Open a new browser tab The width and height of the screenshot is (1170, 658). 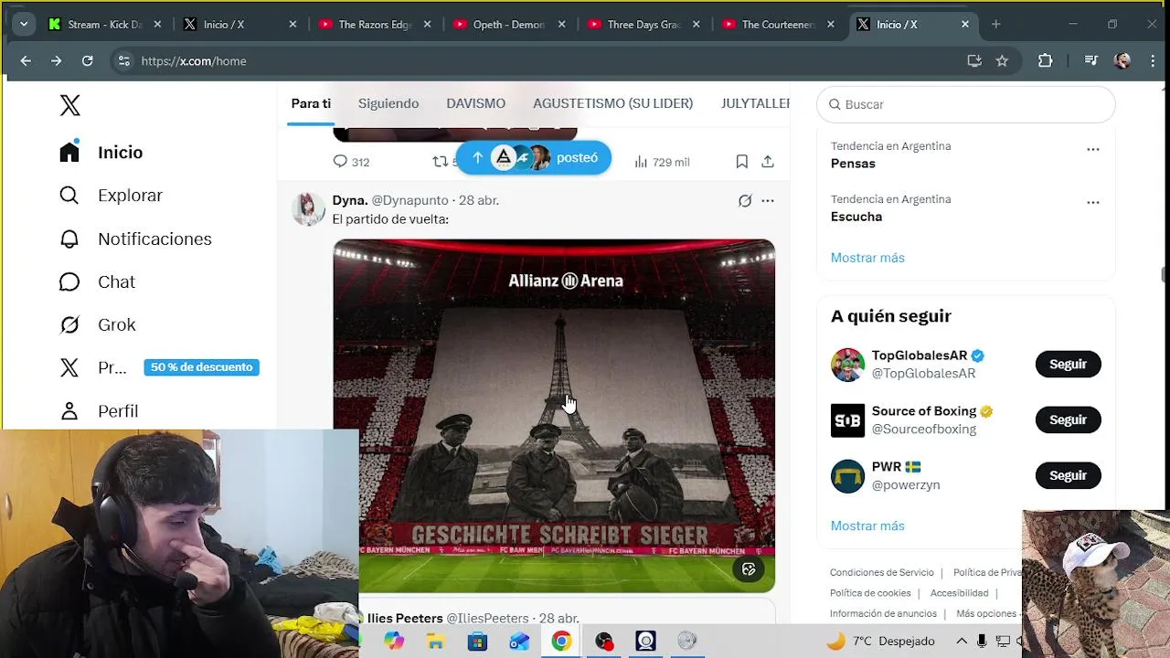996,25
